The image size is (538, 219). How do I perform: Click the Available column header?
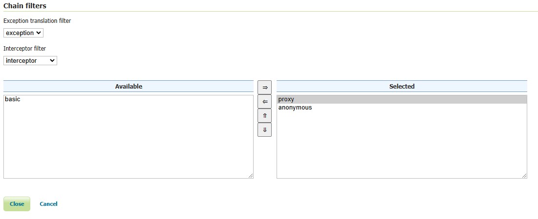[129, 87]
